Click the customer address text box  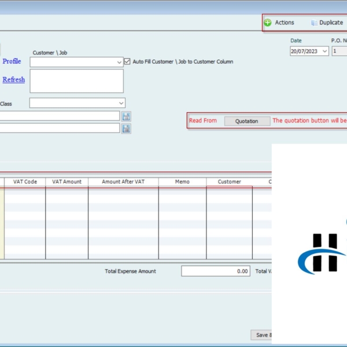coord(76,81)
